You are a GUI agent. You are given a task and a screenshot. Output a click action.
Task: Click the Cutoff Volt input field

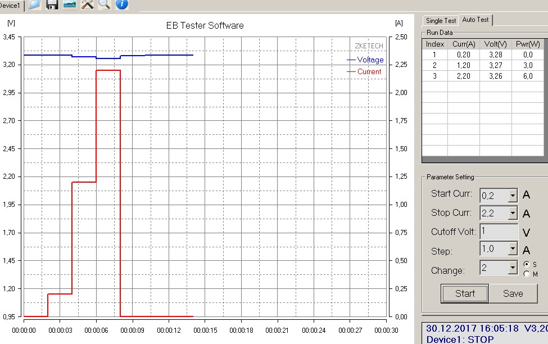[499, 232]
